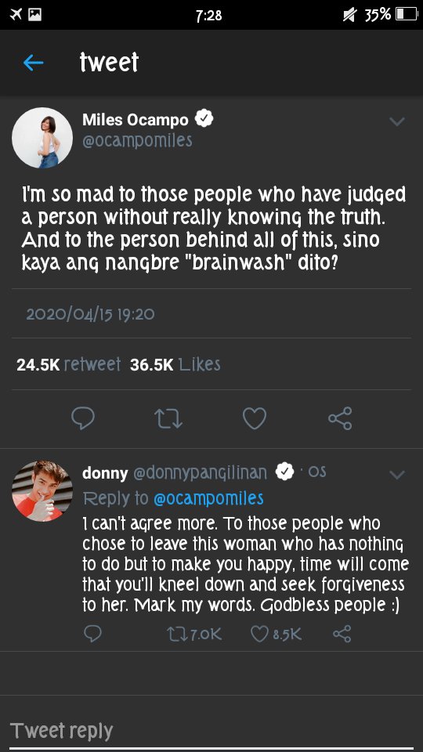Open the @ocampomiles mention link
Screen dimensions: 423x752
coord(208,498)
